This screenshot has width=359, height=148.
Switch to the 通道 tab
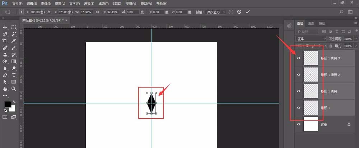pyautogui.click(x=311, y=23)
